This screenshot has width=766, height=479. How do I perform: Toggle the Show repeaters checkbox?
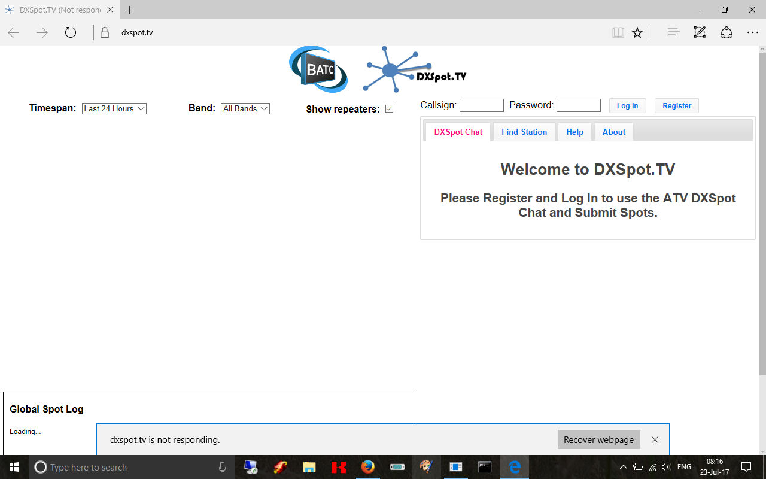click(x=389, y=108)
